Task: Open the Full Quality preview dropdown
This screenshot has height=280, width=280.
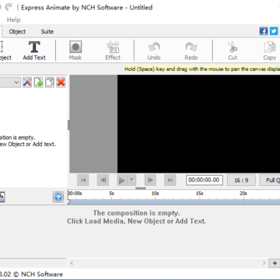Action: coord(270,180)
